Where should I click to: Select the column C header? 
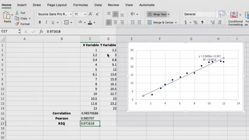point(90,39)
